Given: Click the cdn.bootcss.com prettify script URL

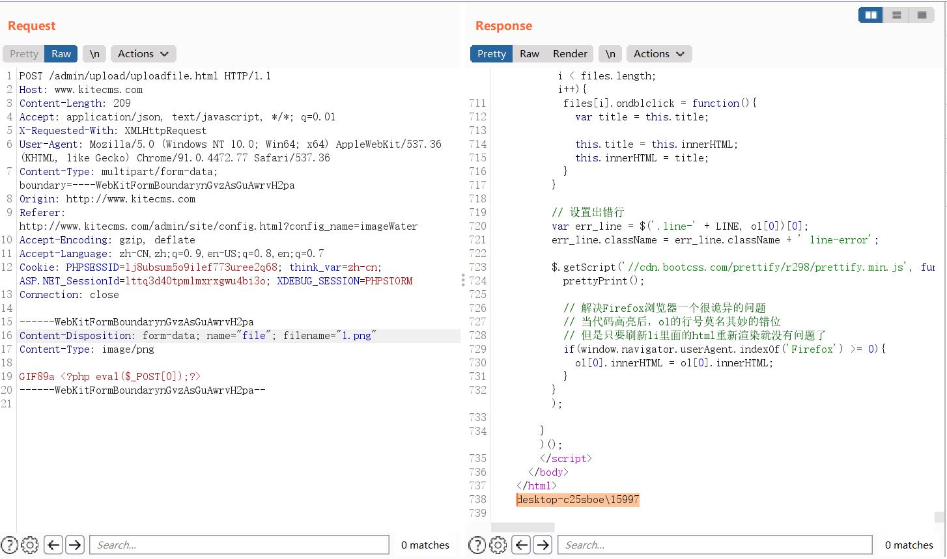Looking at the screenshot, I should [x=767, y=267].
